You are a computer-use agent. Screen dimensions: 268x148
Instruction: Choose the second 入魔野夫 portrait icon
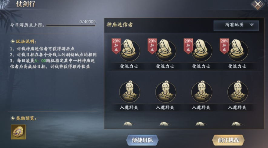pos(165,92)
